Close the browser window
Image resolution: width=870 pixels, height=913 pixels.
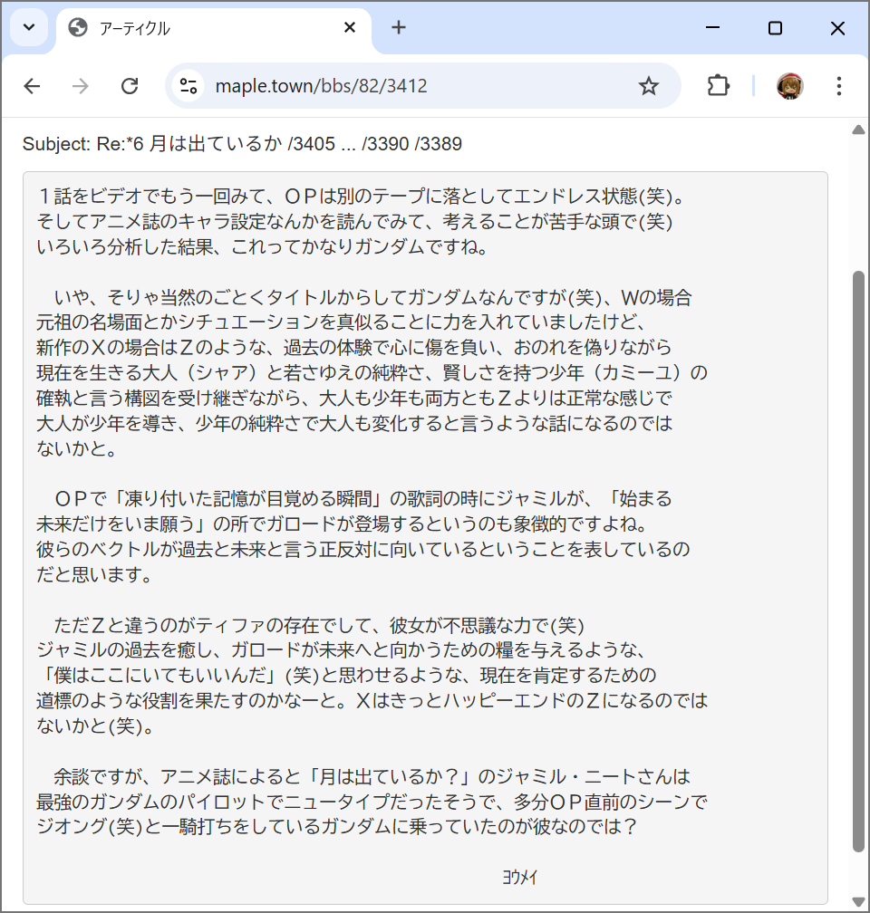(837, 28)
